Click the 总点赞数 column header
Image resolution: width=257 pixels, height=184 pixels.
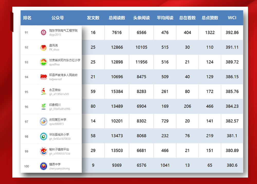pyautogui.click(x=210, y=18)
